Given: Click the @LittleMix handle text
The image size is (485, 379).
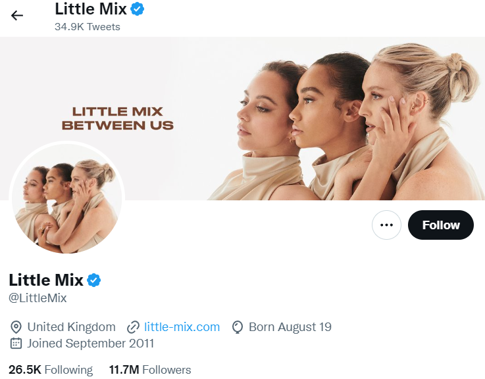Looking at the screenshot, I should (38, 298).
